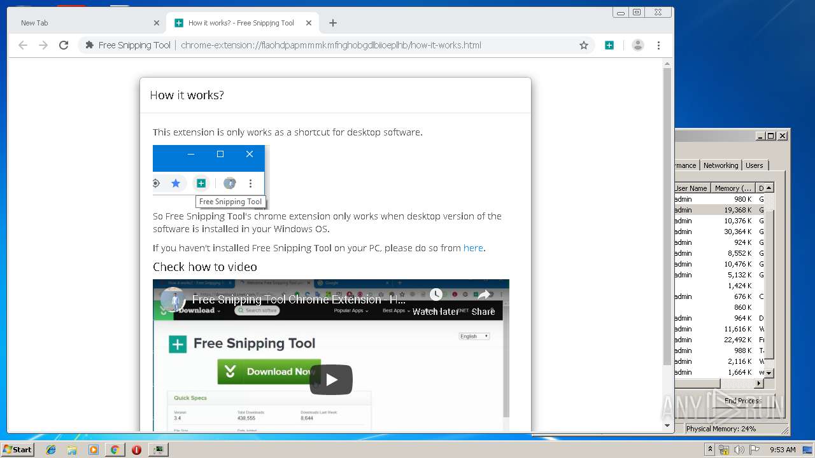Select the How it works? tab

click(242, 23)
